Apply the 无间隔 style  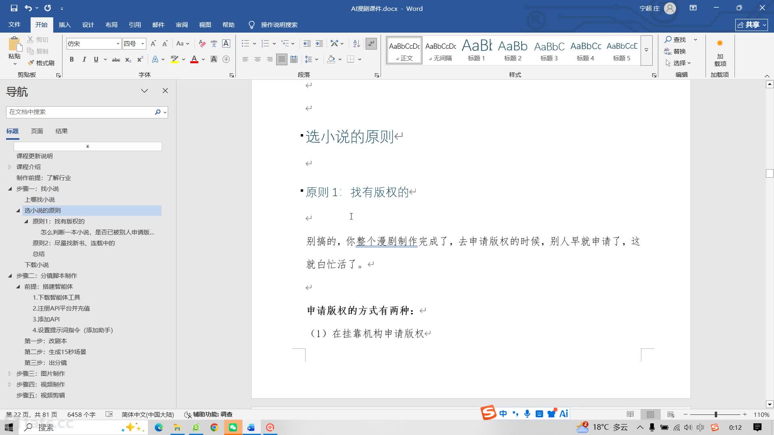click(x=441, y=50)
